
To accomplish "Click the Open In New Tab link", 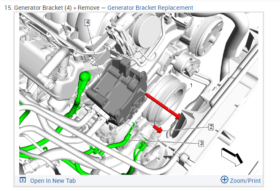I will pyautogui.click(x=53, y=181).
